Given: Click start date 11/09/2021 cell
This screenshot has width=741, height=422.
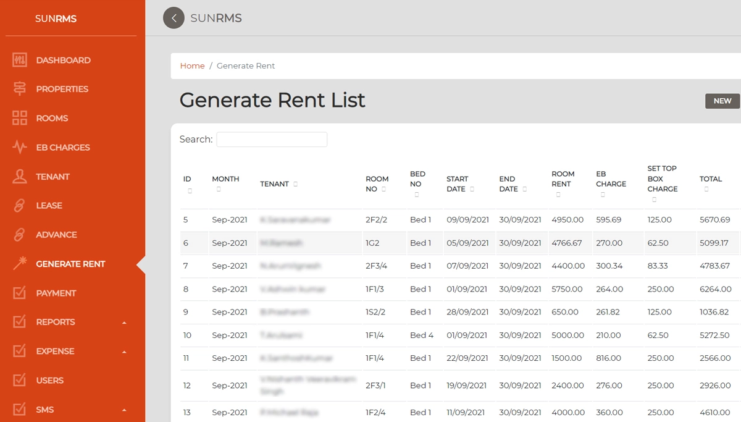Looking at the screenshot, I should 467,412.
